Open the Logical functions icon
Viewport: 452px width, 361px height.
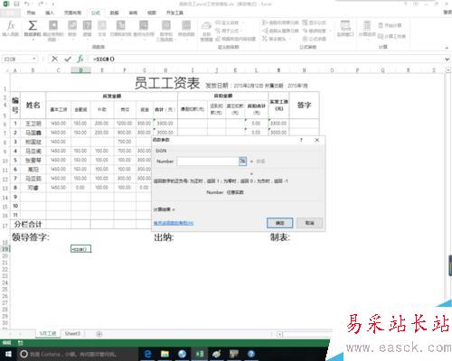coord(87,25)
